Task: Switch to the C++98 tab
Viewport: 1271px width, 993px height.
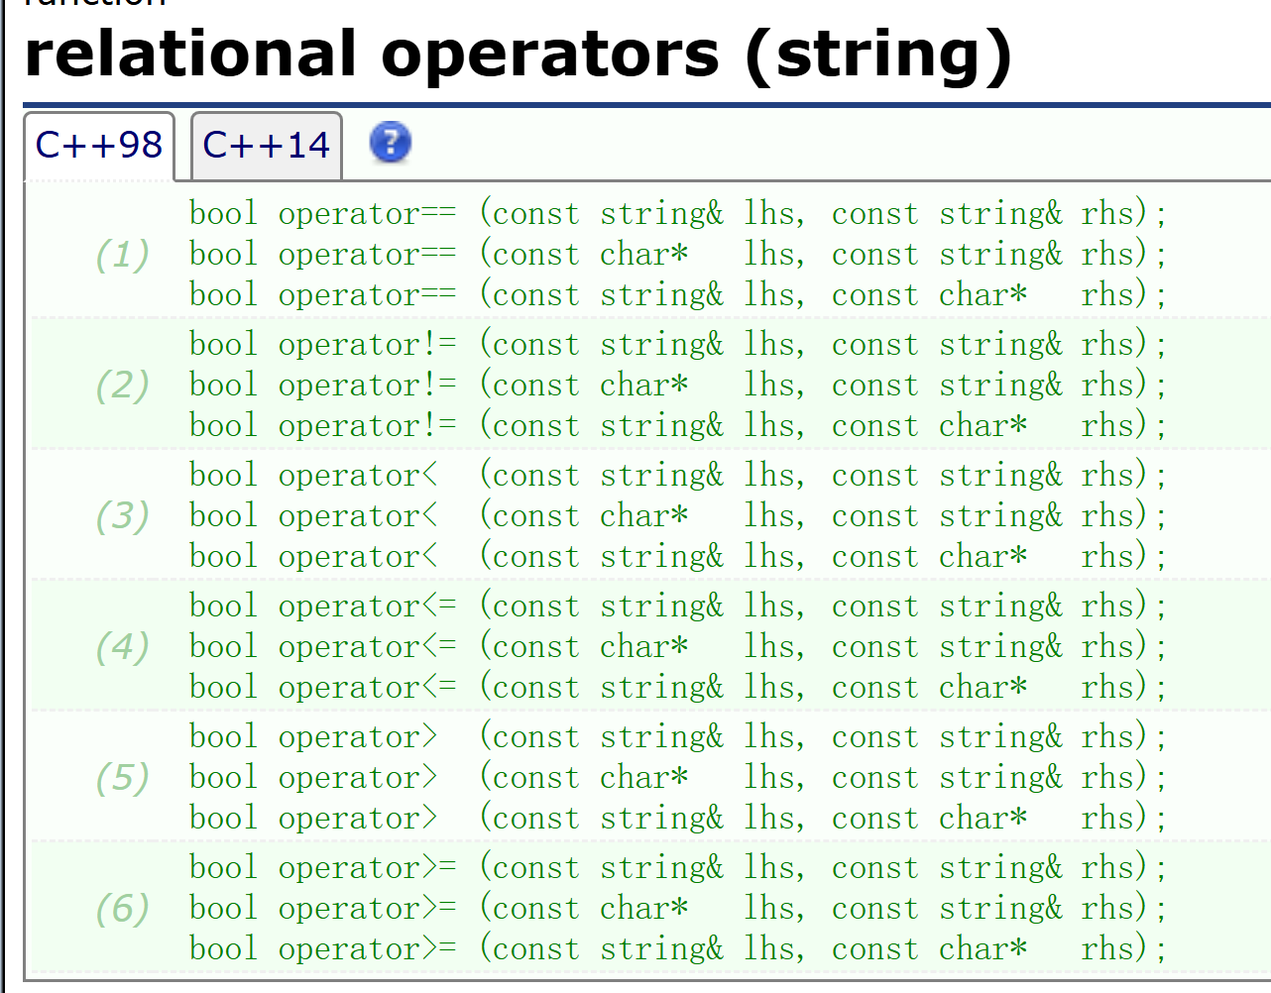Action: (x=99, y=146)
